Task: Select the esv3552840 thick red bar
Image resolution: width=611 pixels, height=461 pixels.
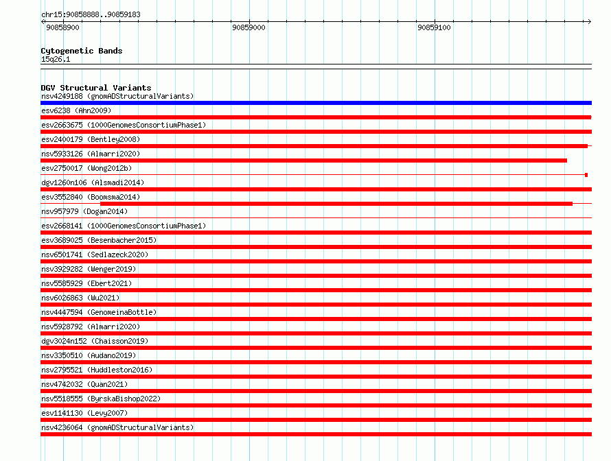Action: click(336, 204)
